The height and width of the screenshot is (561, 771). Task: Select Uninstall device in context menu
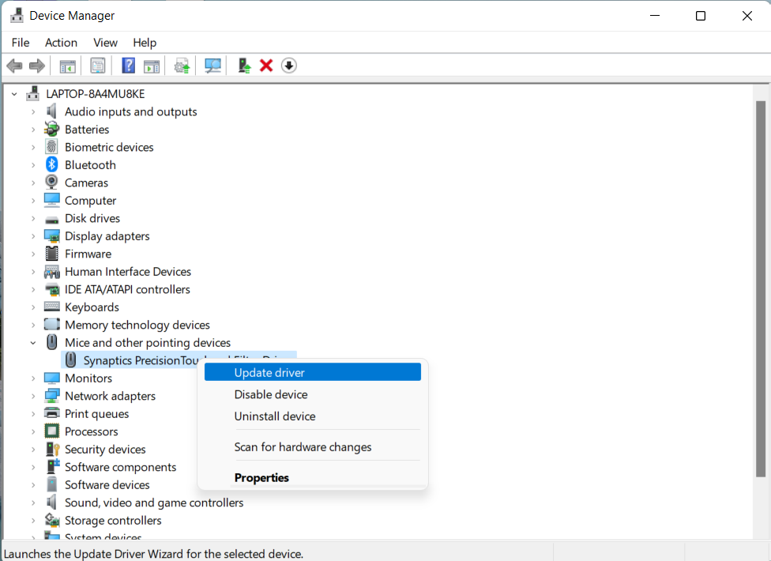pos(275,416)
